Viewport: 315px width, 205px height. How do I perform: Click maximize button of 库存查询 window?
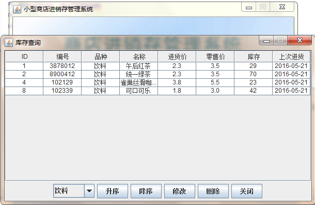[x=280, y=41]
